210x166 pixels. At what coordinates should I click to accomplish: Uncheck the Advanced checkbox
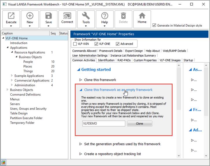tap(118, 44)
